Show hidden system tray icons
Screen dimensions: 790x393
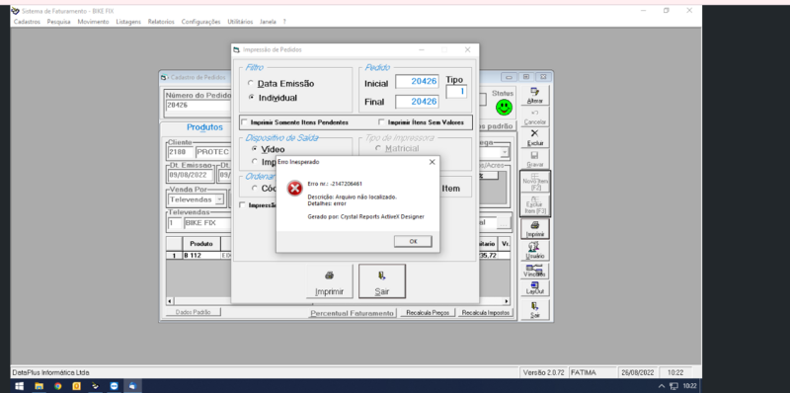point(662,386)
